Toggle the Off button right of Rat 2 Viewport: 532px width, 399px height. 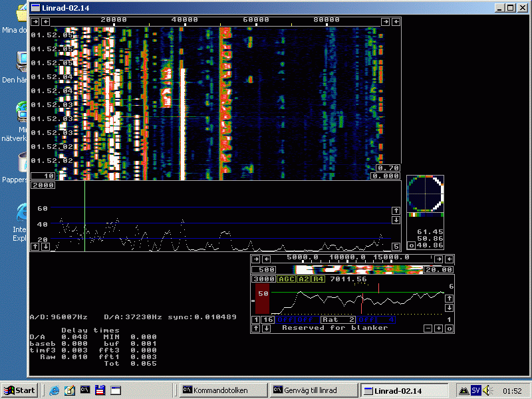coord(366,320)
